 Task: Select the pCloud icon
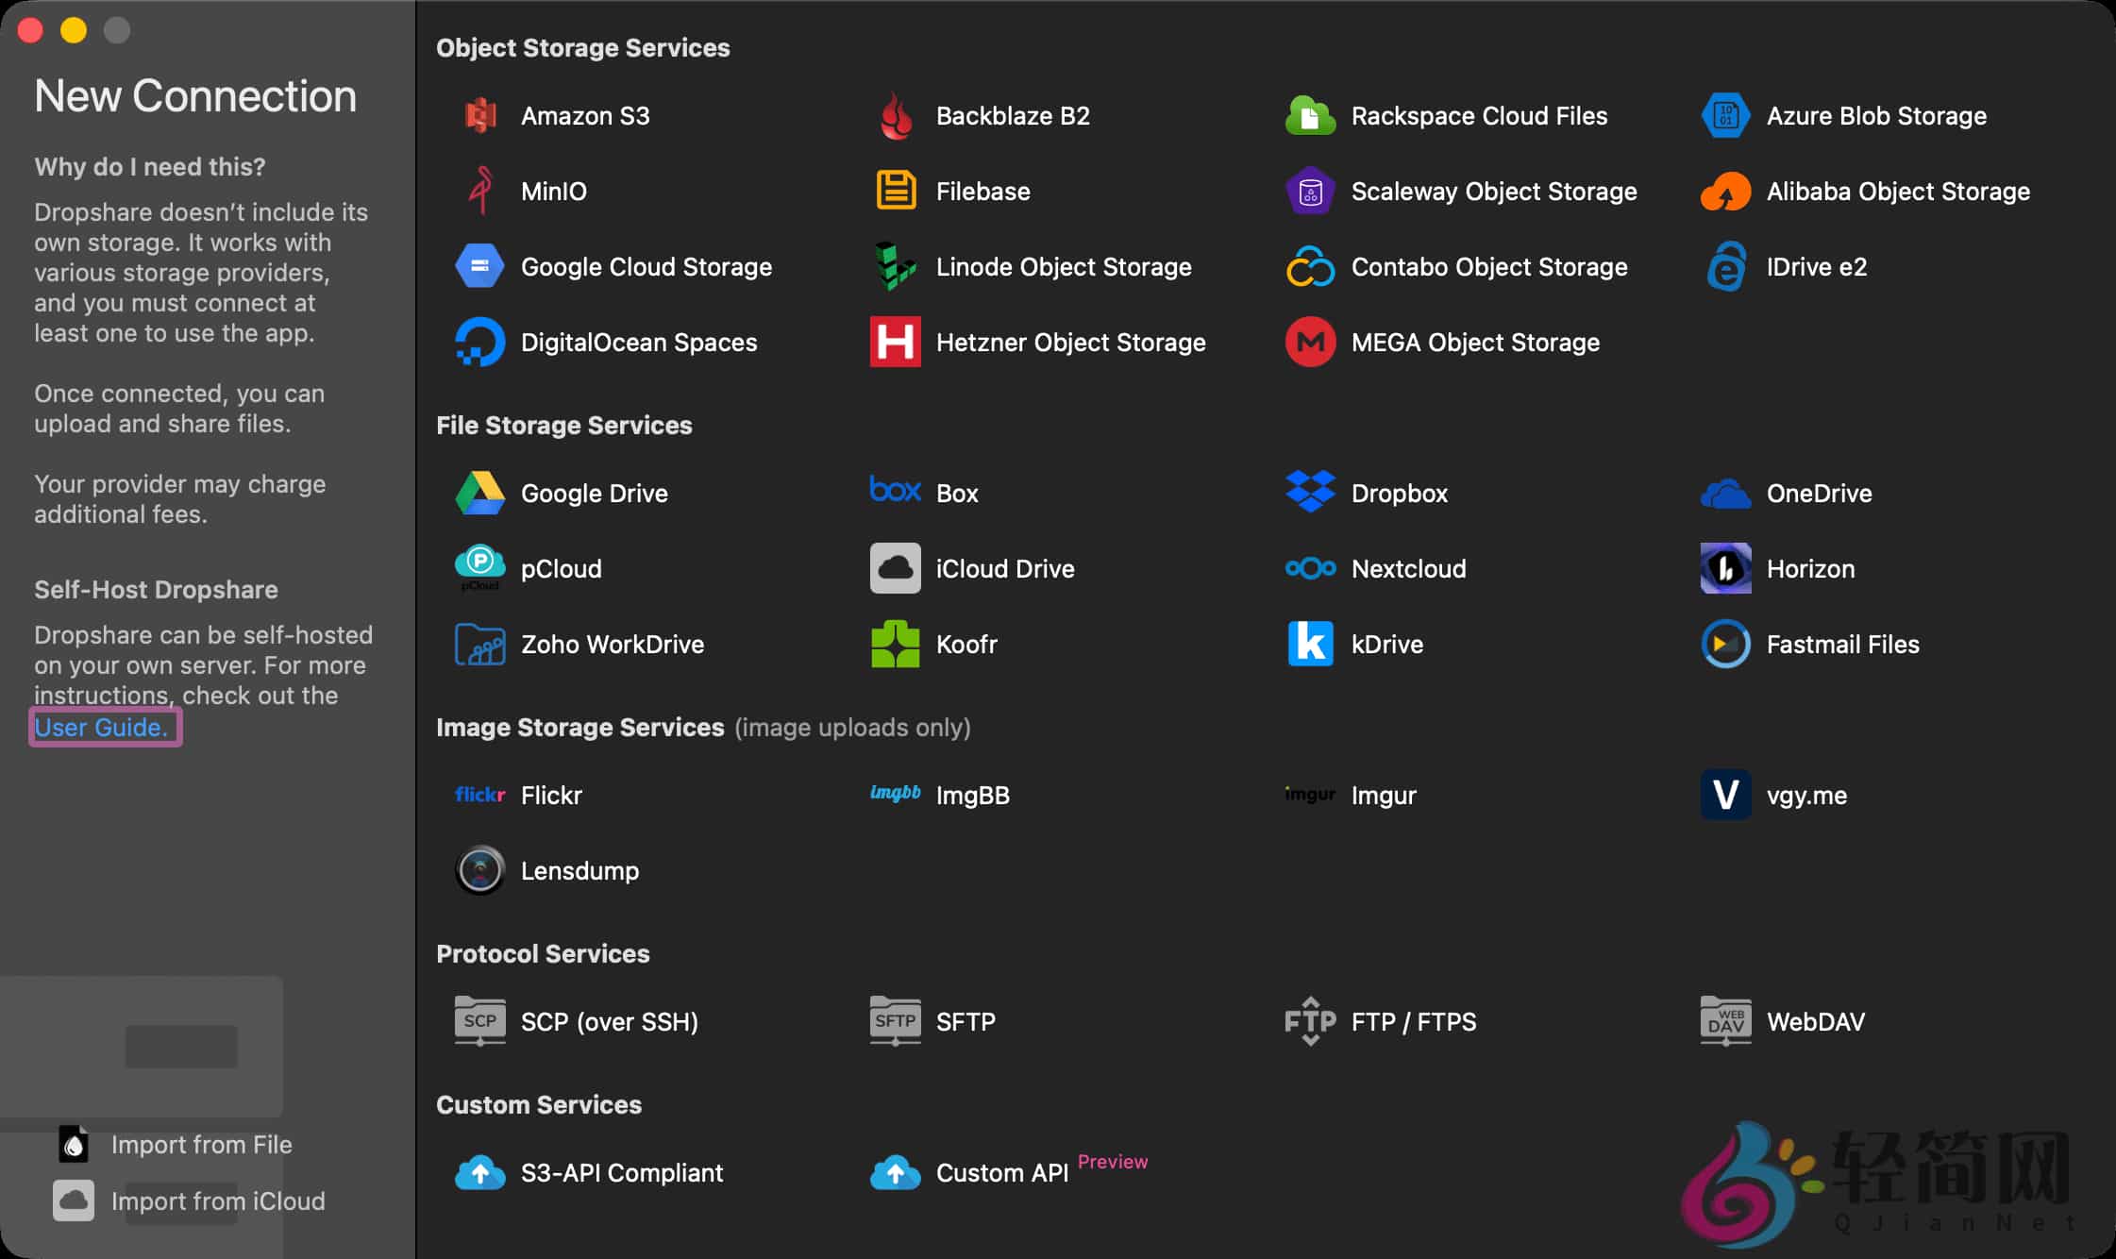(x=480, y=569)
